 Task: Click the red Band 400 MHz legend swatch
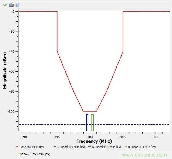pyautogui.click(x=17, y=147)
